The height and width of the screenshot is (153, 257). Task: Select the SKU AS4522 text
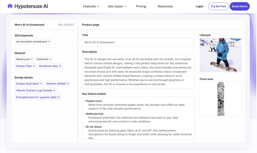tap(66, 25)
